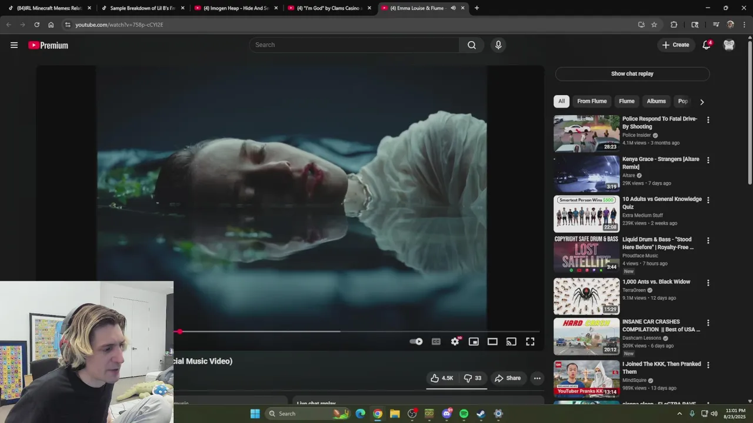The height and width of the screenshot is (423, 753).
Task: Open Kenya Grace - Strangers video title
Action: pos(661,163)
